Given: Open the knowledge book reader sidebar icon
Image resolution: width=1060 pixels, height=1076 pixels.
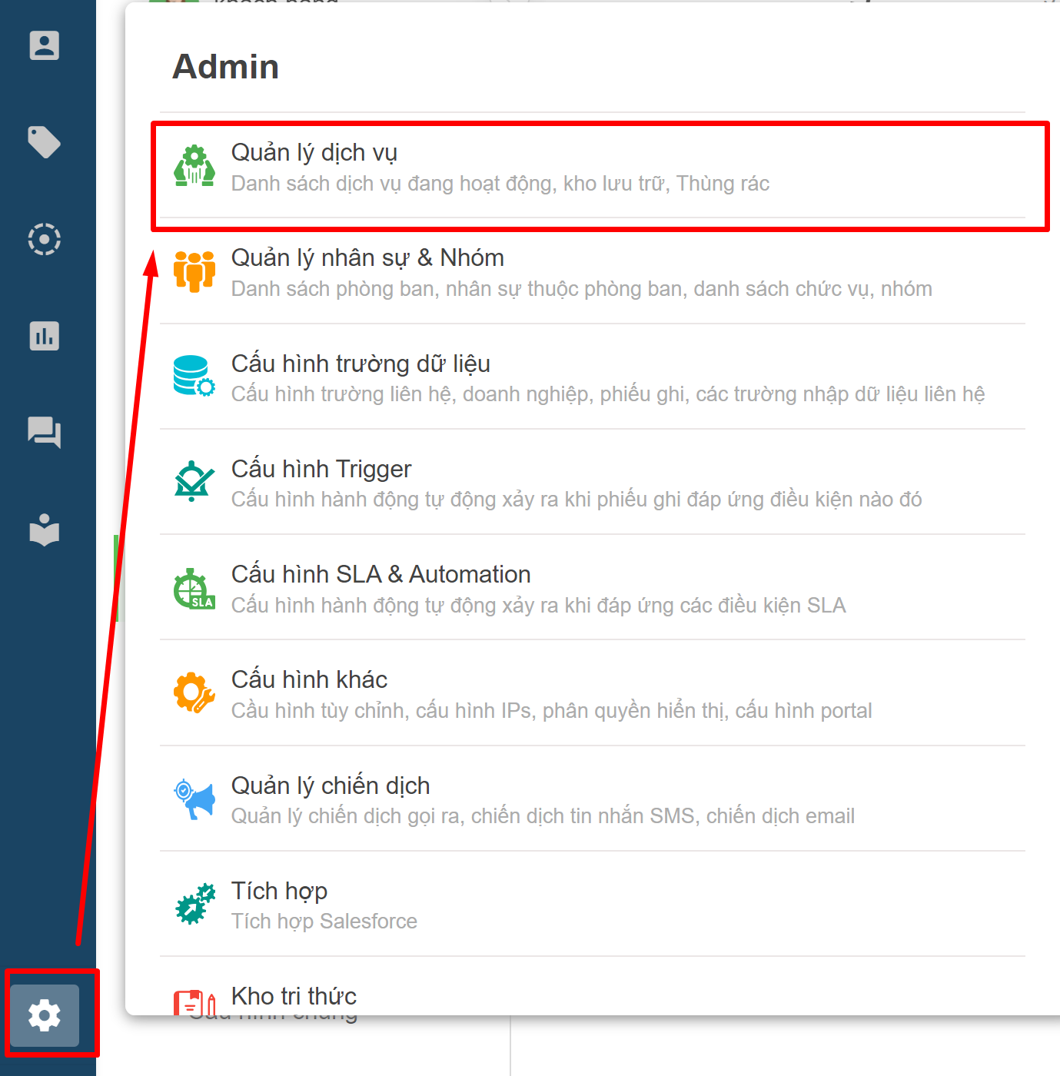Looking at the screenshot, I should [x=44, y=530].
